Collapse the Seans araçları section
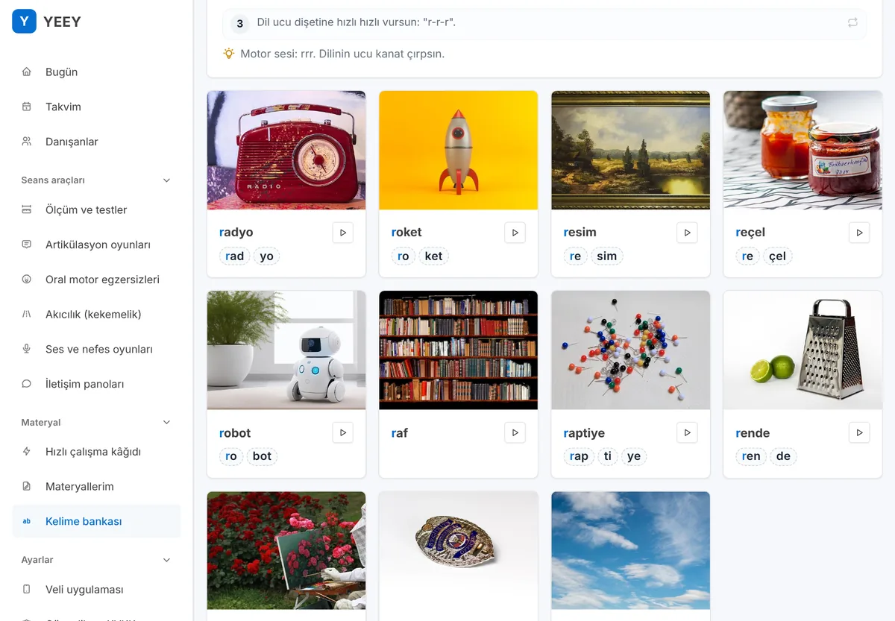Viewport: 895px width, 621px height. (x=166, y=180)
